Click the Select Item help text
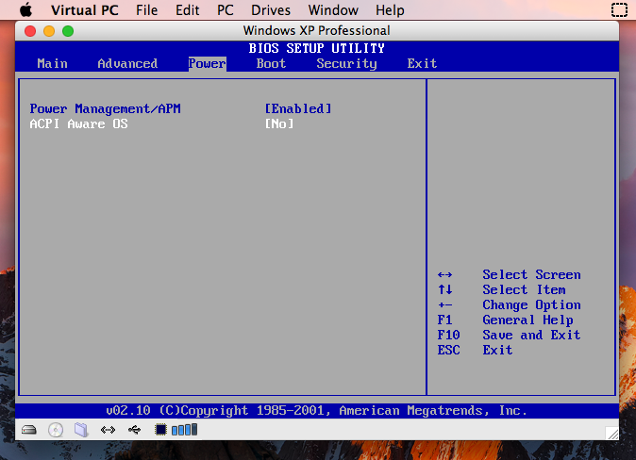This screenshot has width=636, height=460. (x=524, y=289)
